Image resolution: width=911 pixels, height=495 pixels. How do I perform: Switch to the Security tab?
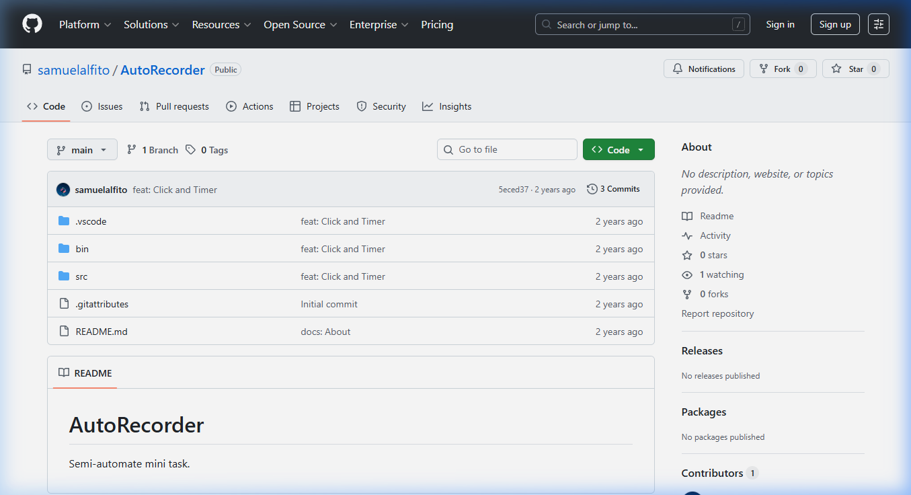click(x=381, y=106)
